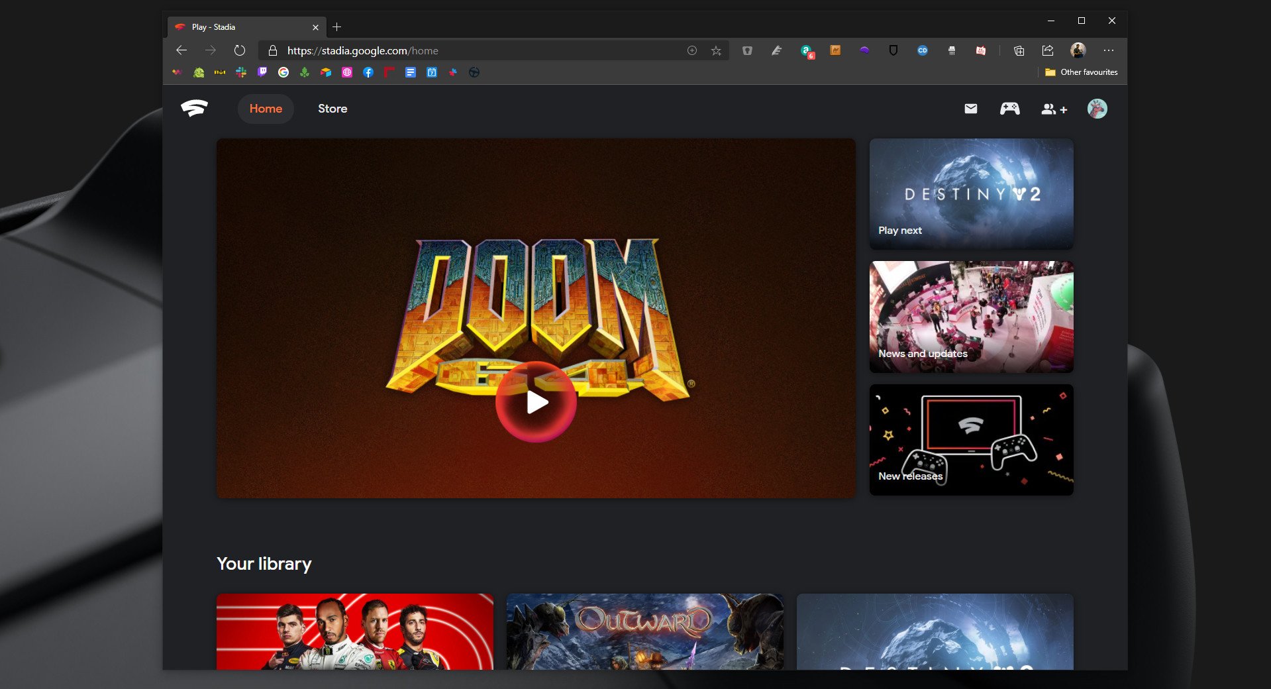Open the pink globe bookmark
1271x689 pixels.
click(347, 72)
